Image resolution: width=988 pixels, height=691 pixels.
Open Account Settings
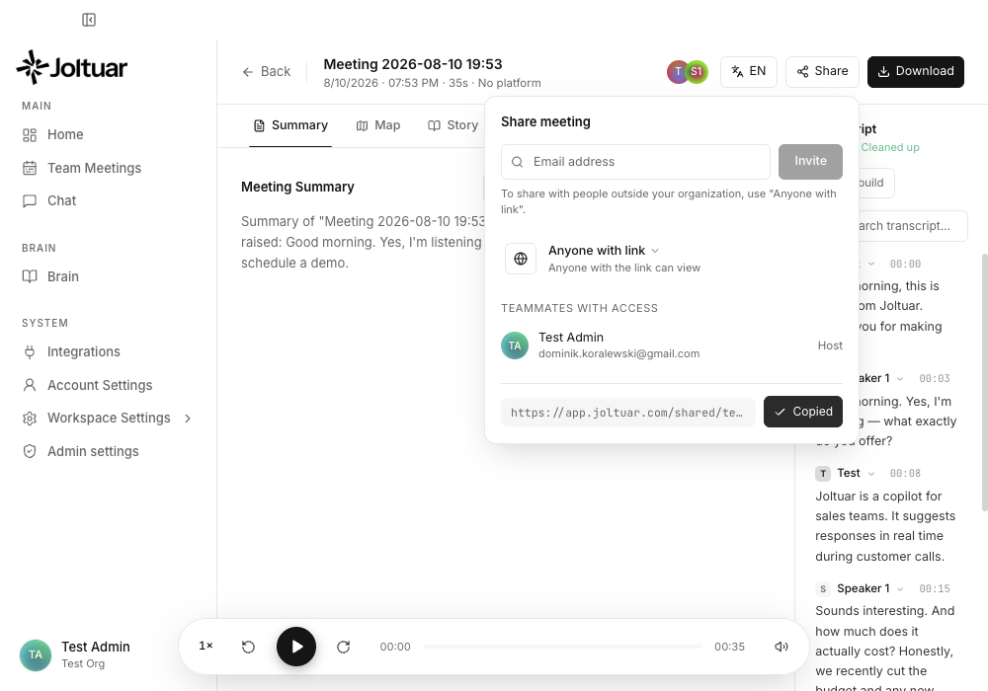tap(100, 385)
